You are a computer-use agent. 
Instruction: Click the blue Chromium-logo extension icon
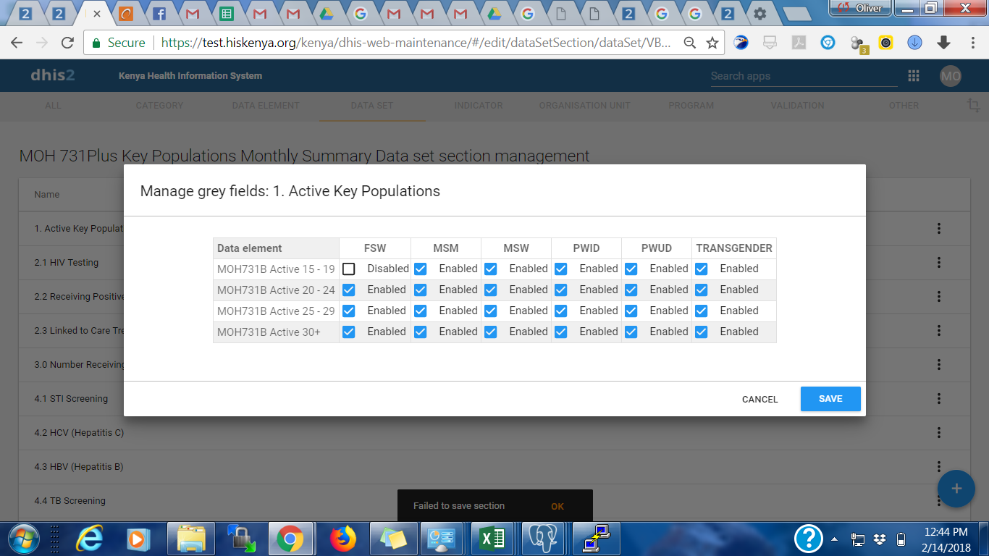(x=828, y=43)
